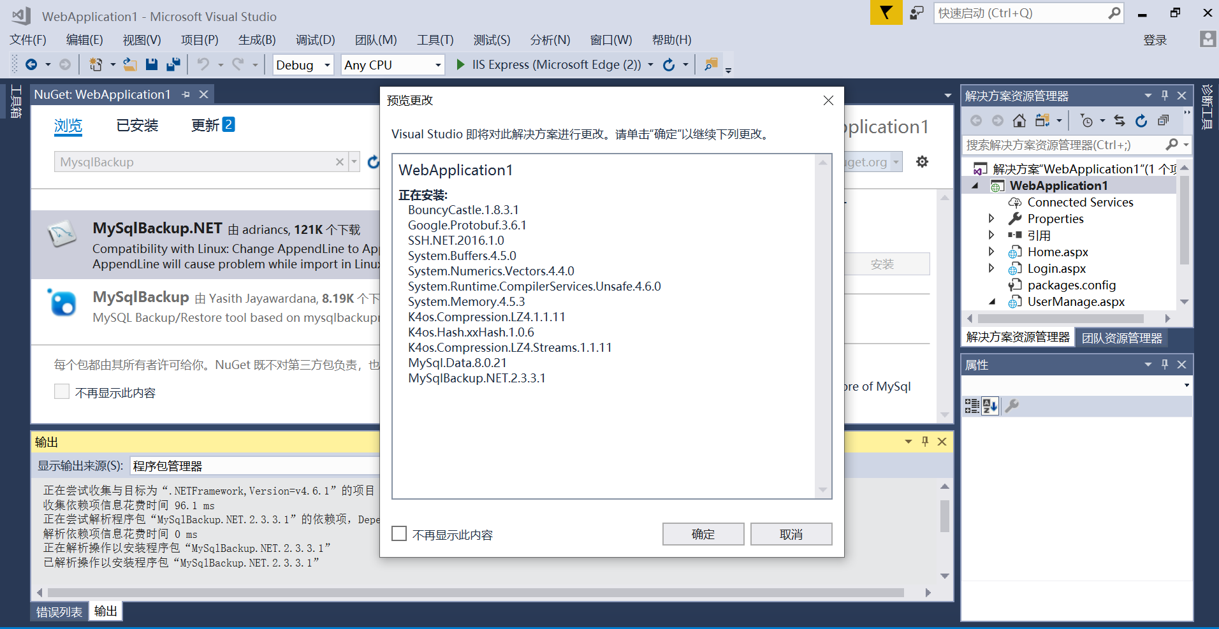Open the 调试(D) menu

pyautogui.click(x=316, y=40)
